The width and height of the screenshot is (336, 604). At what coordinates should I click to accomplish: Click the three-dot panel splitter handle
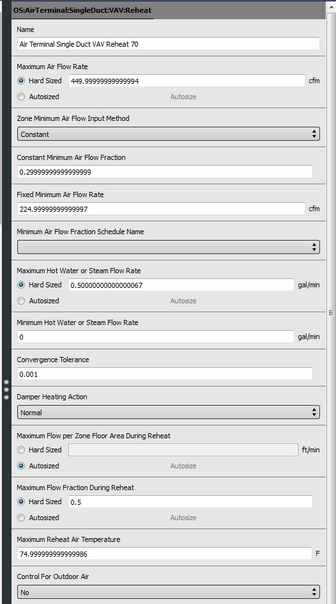pos(6,390)
